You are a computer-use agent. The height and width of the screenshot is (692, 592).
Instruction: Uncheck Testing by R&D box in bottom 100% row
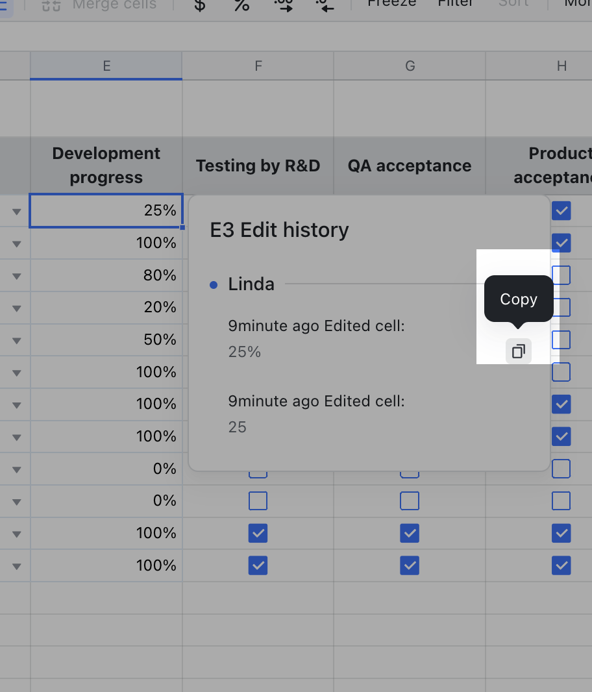[258, 565]
